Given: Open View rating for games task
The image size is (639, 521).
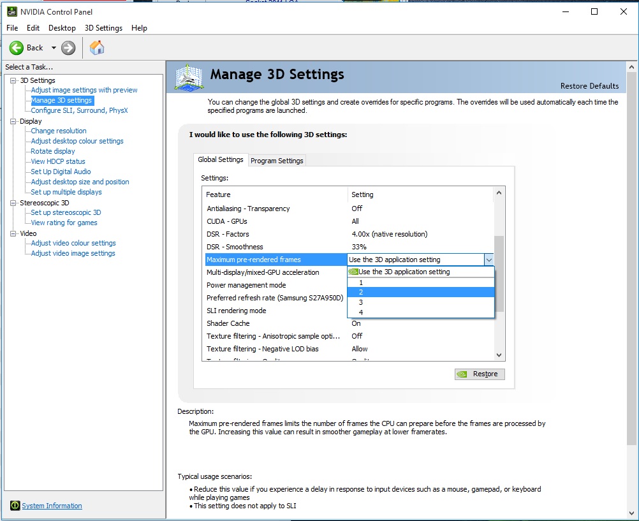Looking at the screenshot, I should [x=64, y=223].
